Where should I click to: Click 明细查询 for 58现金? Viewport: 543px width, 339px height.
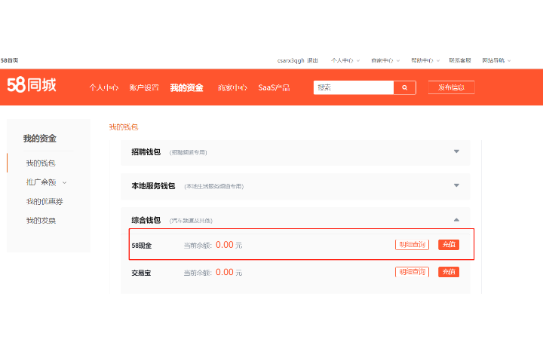pos(412,245)
